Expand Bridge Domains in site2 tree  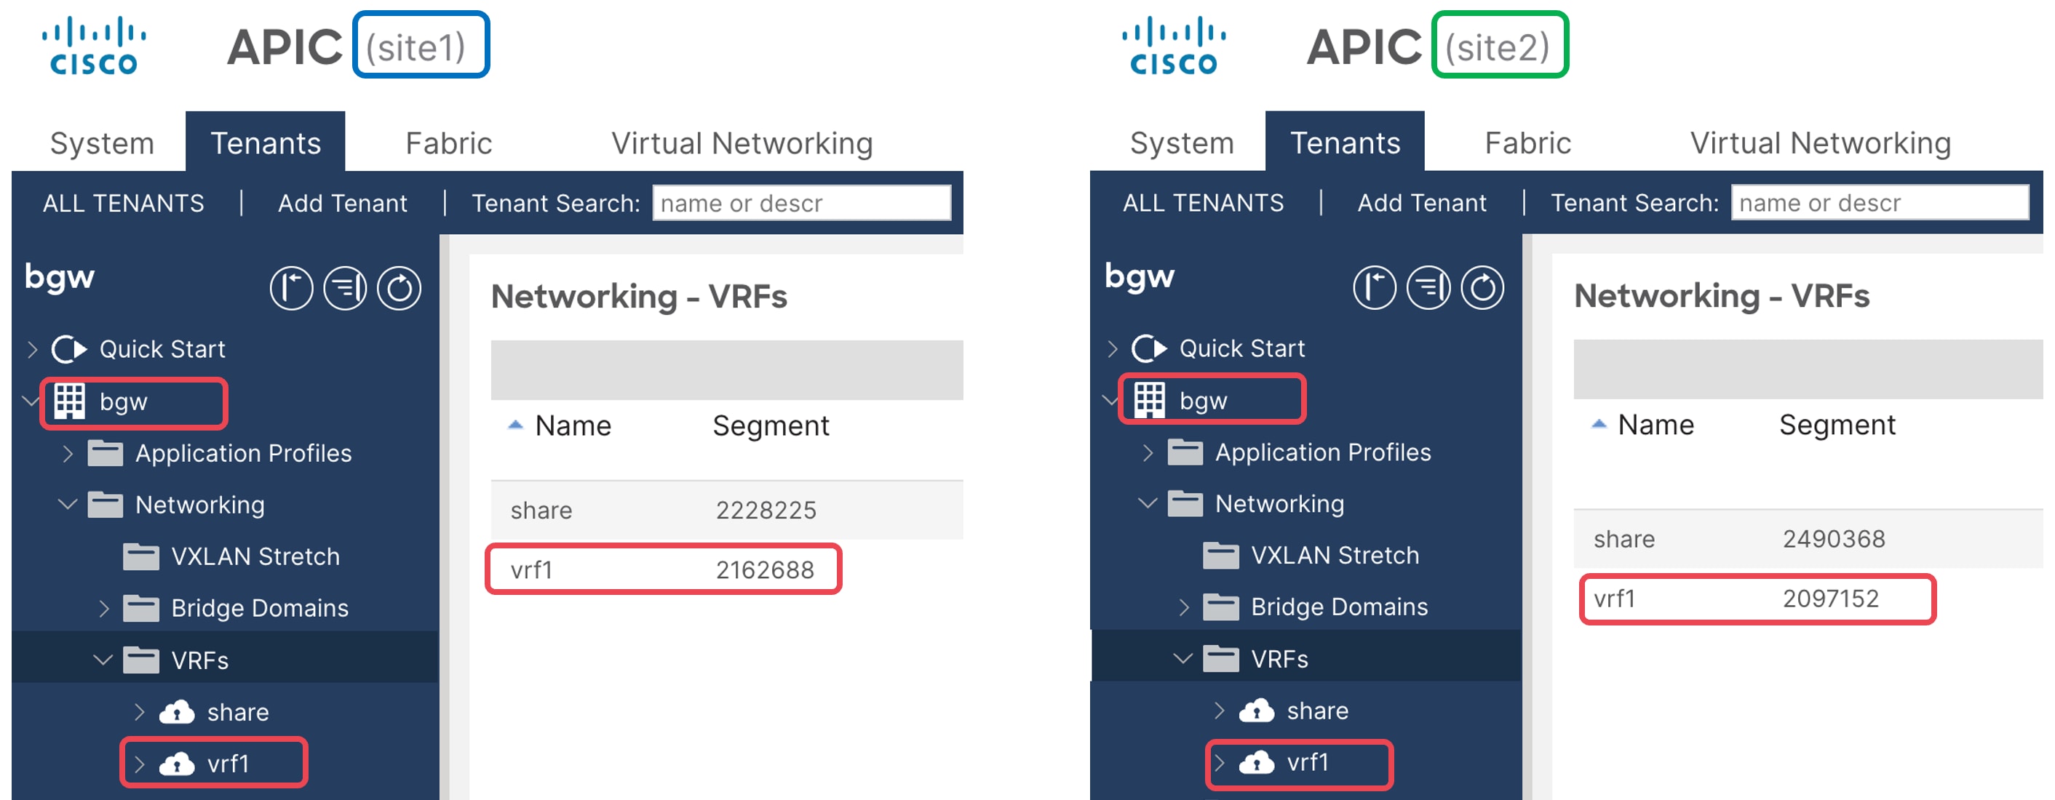(x=1184, y=608)
